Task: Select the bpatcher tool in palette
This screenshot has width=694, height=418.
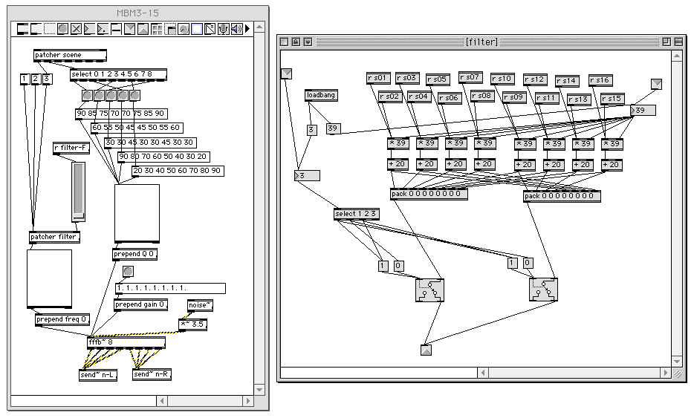Action: [x=170, y=29]
